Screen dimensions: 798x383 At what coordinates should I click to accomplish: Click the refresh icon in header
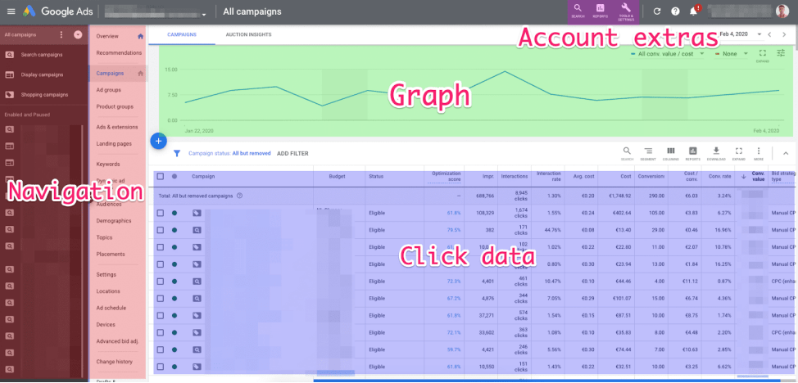click(x=657, y=11)
